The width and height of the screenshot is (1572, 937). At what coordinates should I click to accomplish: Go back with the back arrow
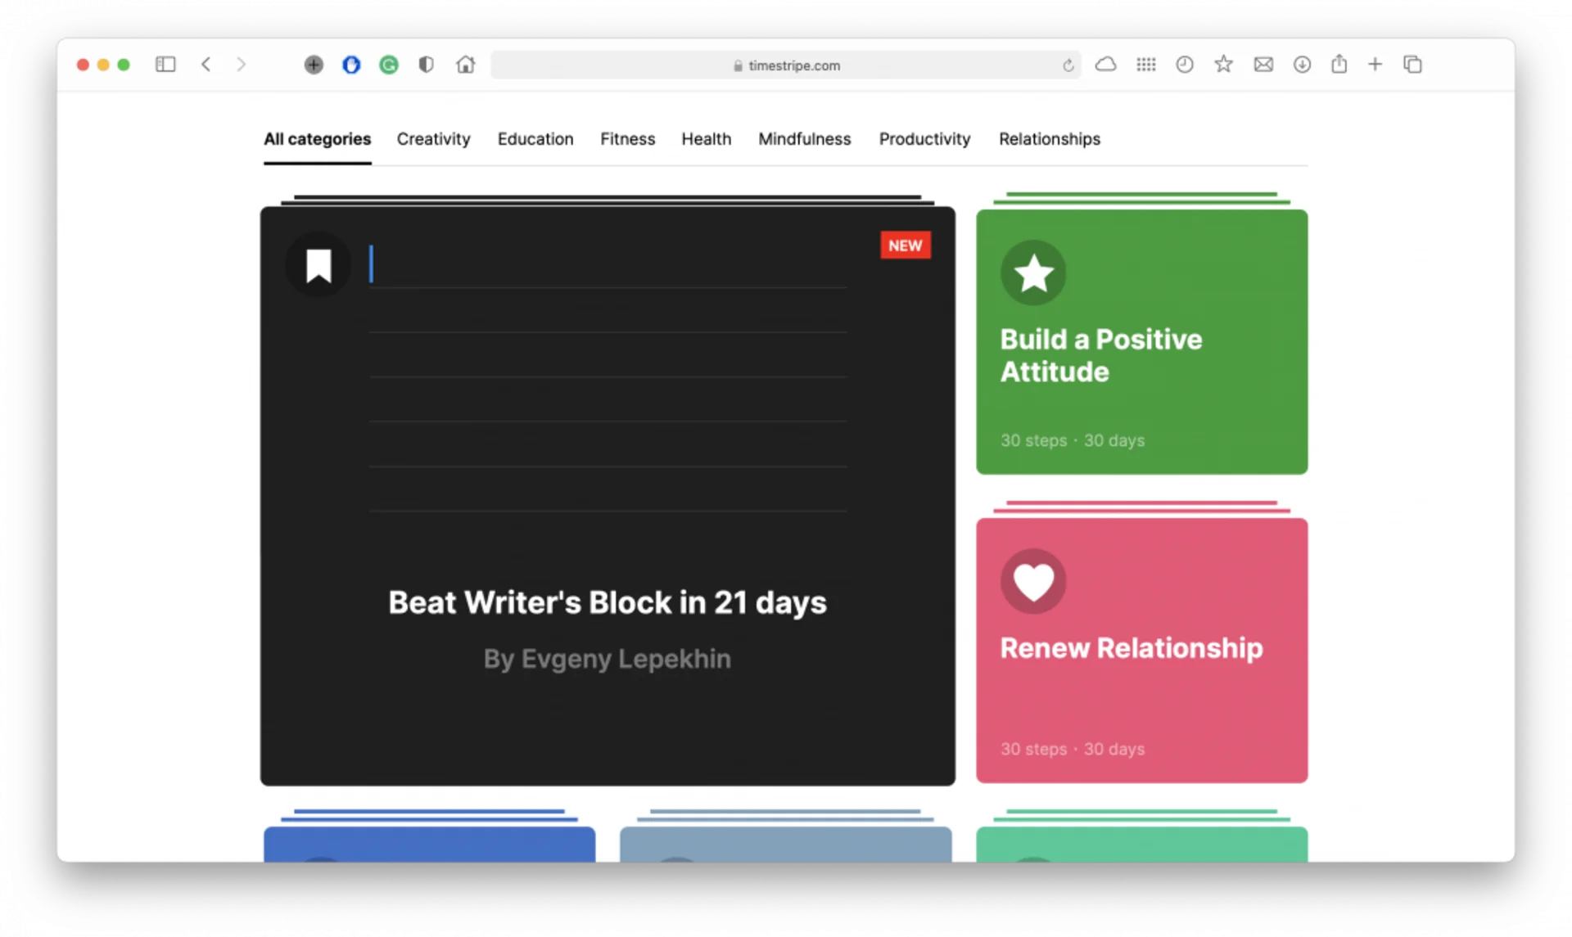click(206, 65)
